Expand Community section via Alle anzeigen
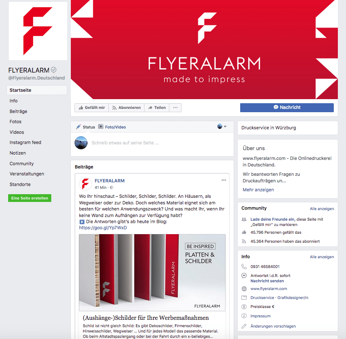Viewport: 346px width, 339px height. (x=322, y=209)
